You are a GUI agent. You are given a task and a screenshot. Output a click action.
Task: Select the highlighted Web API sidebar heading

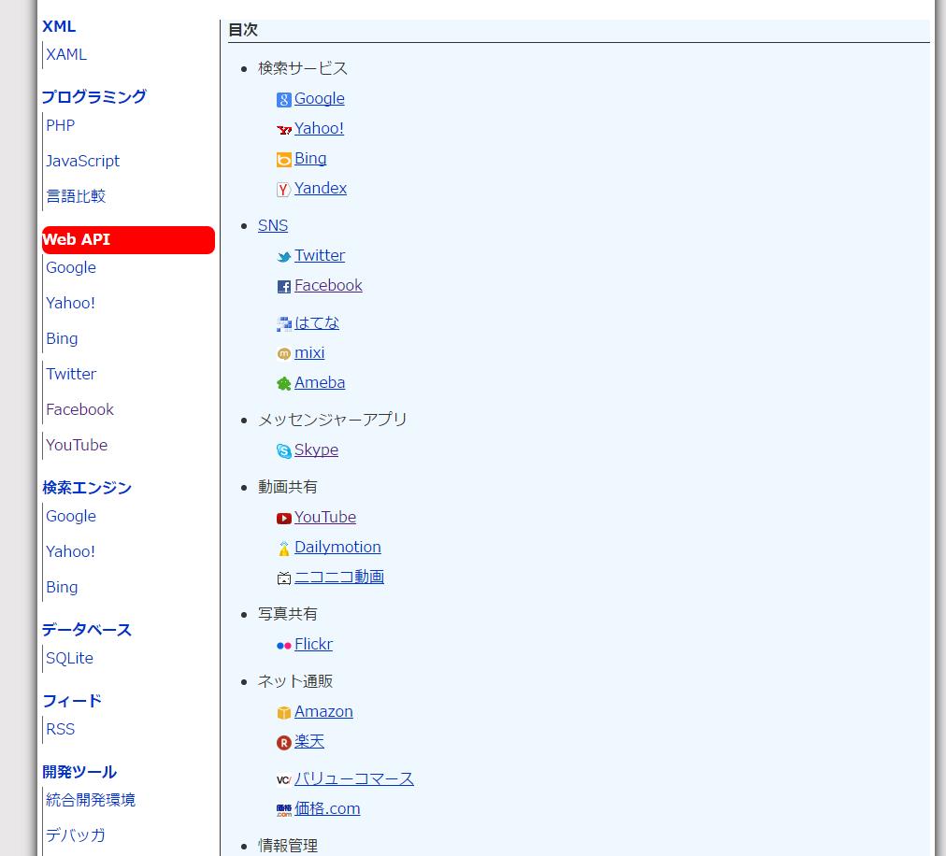tap(128, 240)
